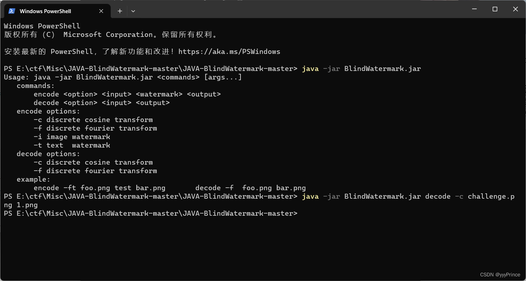526x281 pixels.
Task: Open a new tab with the plus button
Action: [x=120, y=11]
